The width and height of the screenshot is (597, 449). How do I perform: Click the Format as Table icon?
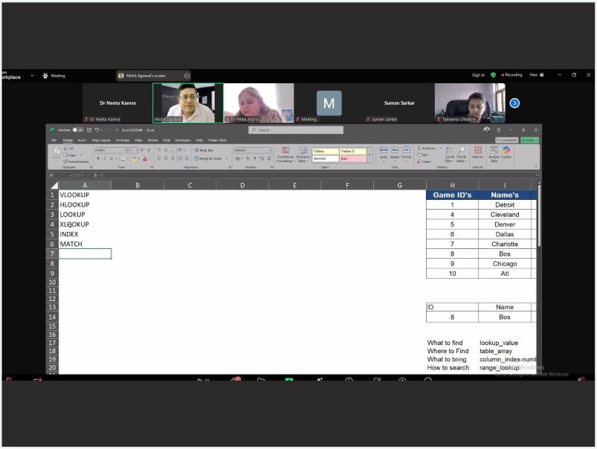[303, 154]
